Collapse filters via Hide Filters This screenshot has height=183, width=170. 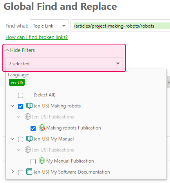tap(20, 50)
